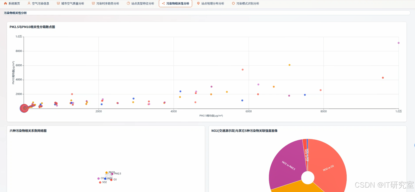The width and height of the screenshot is (415, 192).
Task: Select the orange scatter point near PM10 6000
Action: [289, 65]
